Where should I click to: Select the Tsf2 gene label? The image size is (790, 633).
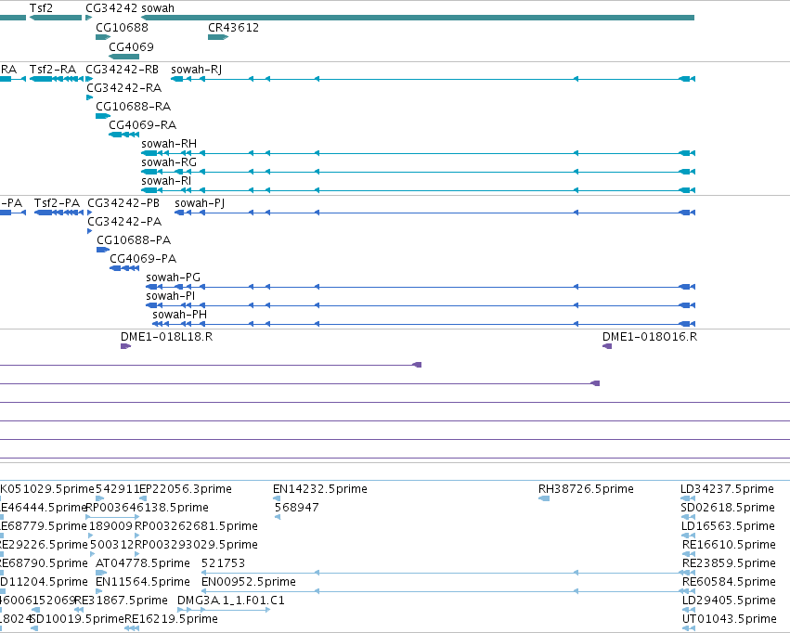tap(41, 8)
